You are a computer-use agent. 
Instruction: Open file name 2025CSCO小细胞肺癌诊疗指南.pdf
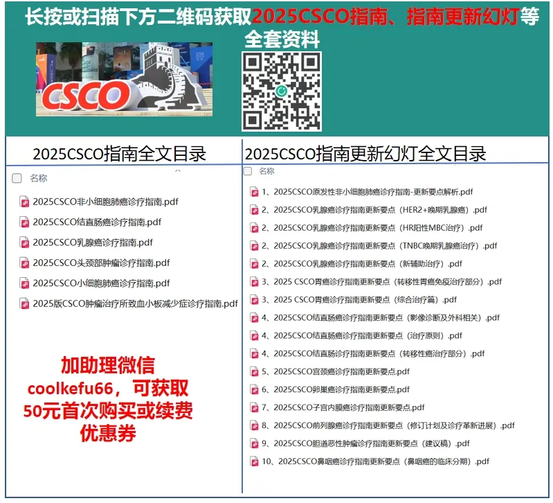pyautogui.click(x=101, y=283)
